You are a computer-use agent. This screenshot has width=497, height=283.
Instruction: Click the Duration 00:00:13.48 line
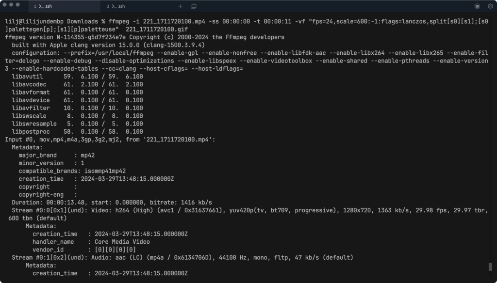(112, 203)
